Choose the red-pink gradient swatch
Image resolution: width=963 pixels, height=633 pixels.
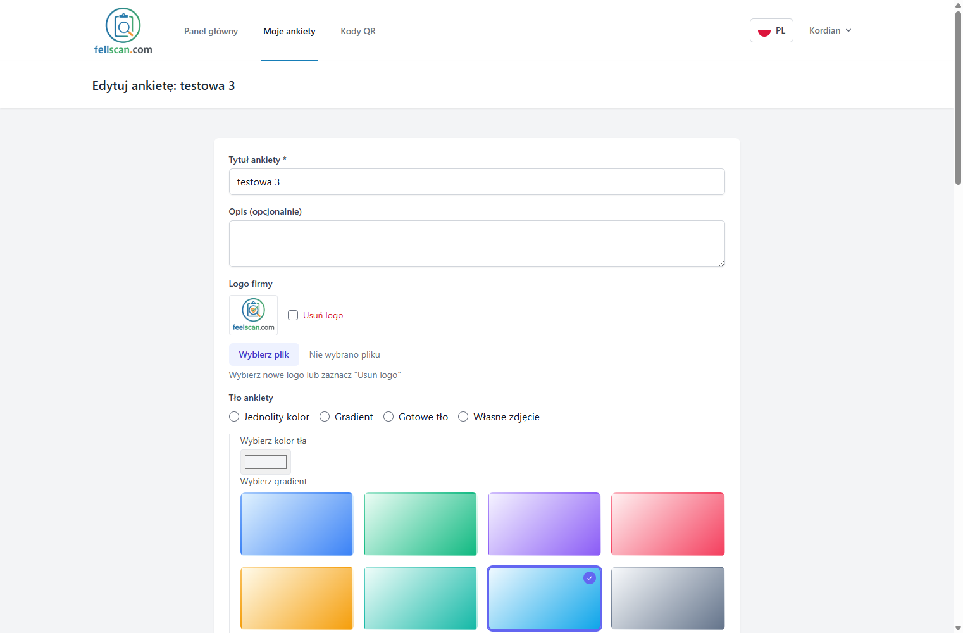pos(668,524)
